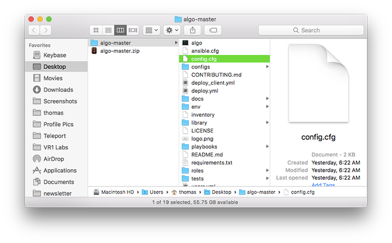This screenshot has width=392, height=243.
Task: Select deploy_client.yml file
Action: coord(224,83)
